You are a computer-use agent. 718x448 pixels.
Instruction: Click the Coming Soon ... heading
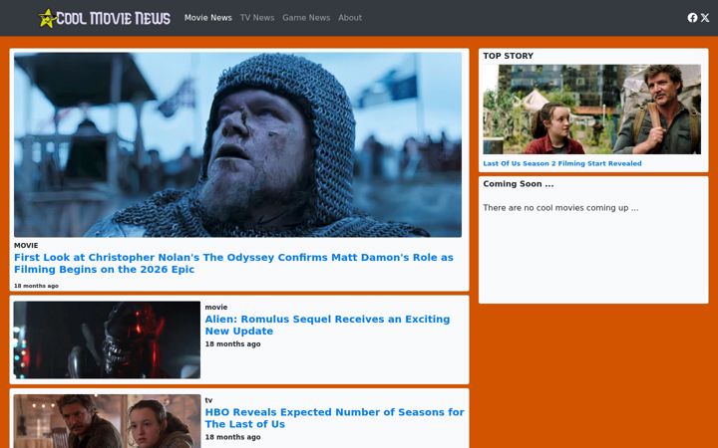click(519, 184)
